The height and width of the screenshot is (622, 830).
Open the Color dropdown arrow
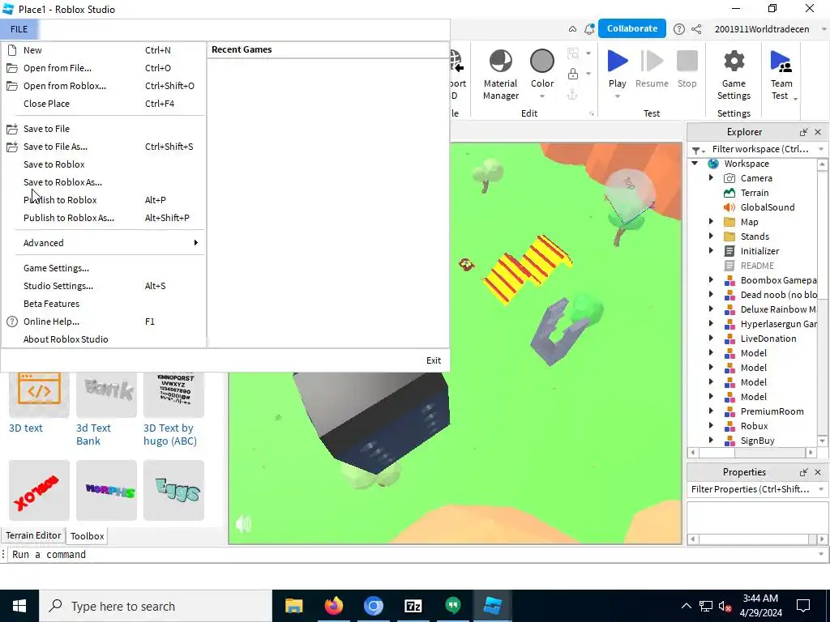(542, 97)
